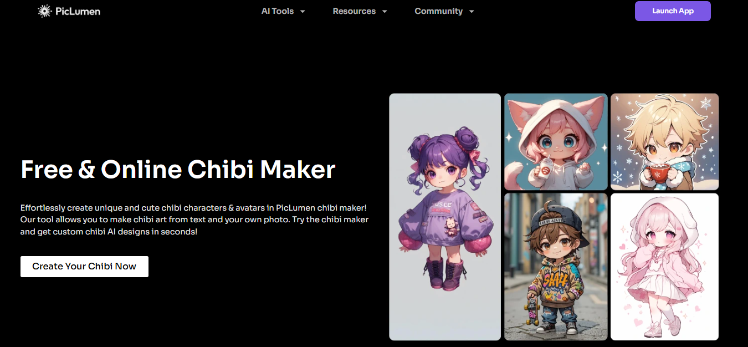Click the Free & Online Chibi Maker heading
Viewport: 748px width, 347px height.
(x=178, y=170)
